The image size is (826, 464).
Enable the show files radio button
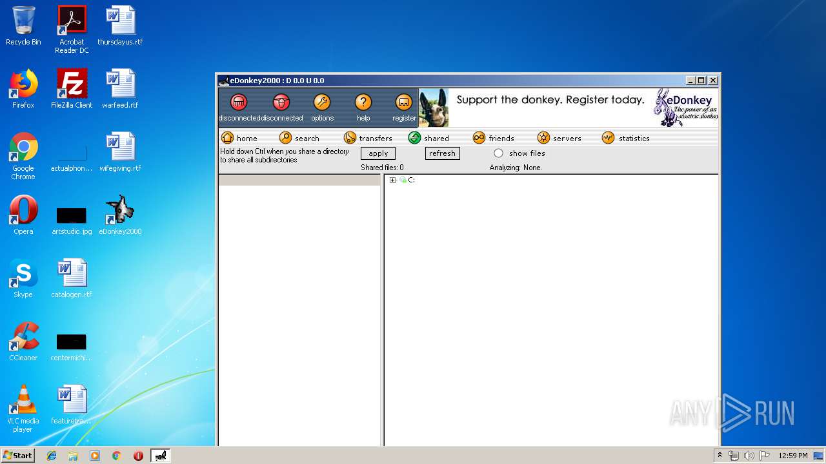point(498,153)
